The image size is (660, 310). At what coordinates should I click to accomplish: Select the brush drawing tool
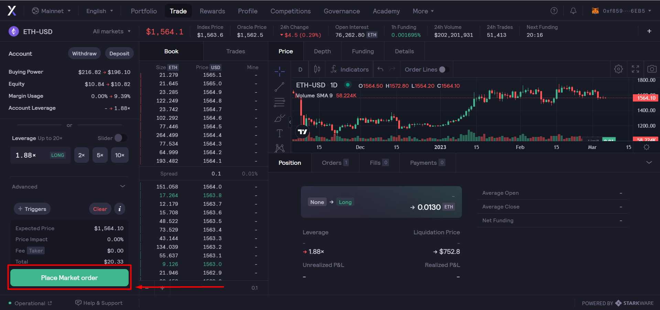280,118
